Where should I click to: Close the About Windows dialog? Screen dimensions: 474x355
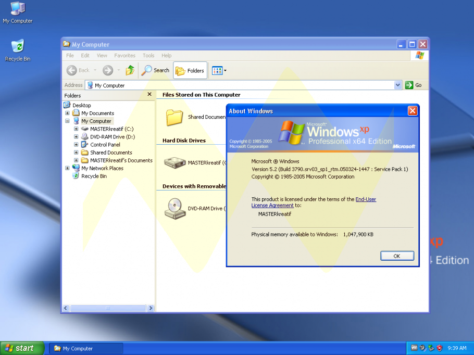(413, 111)
